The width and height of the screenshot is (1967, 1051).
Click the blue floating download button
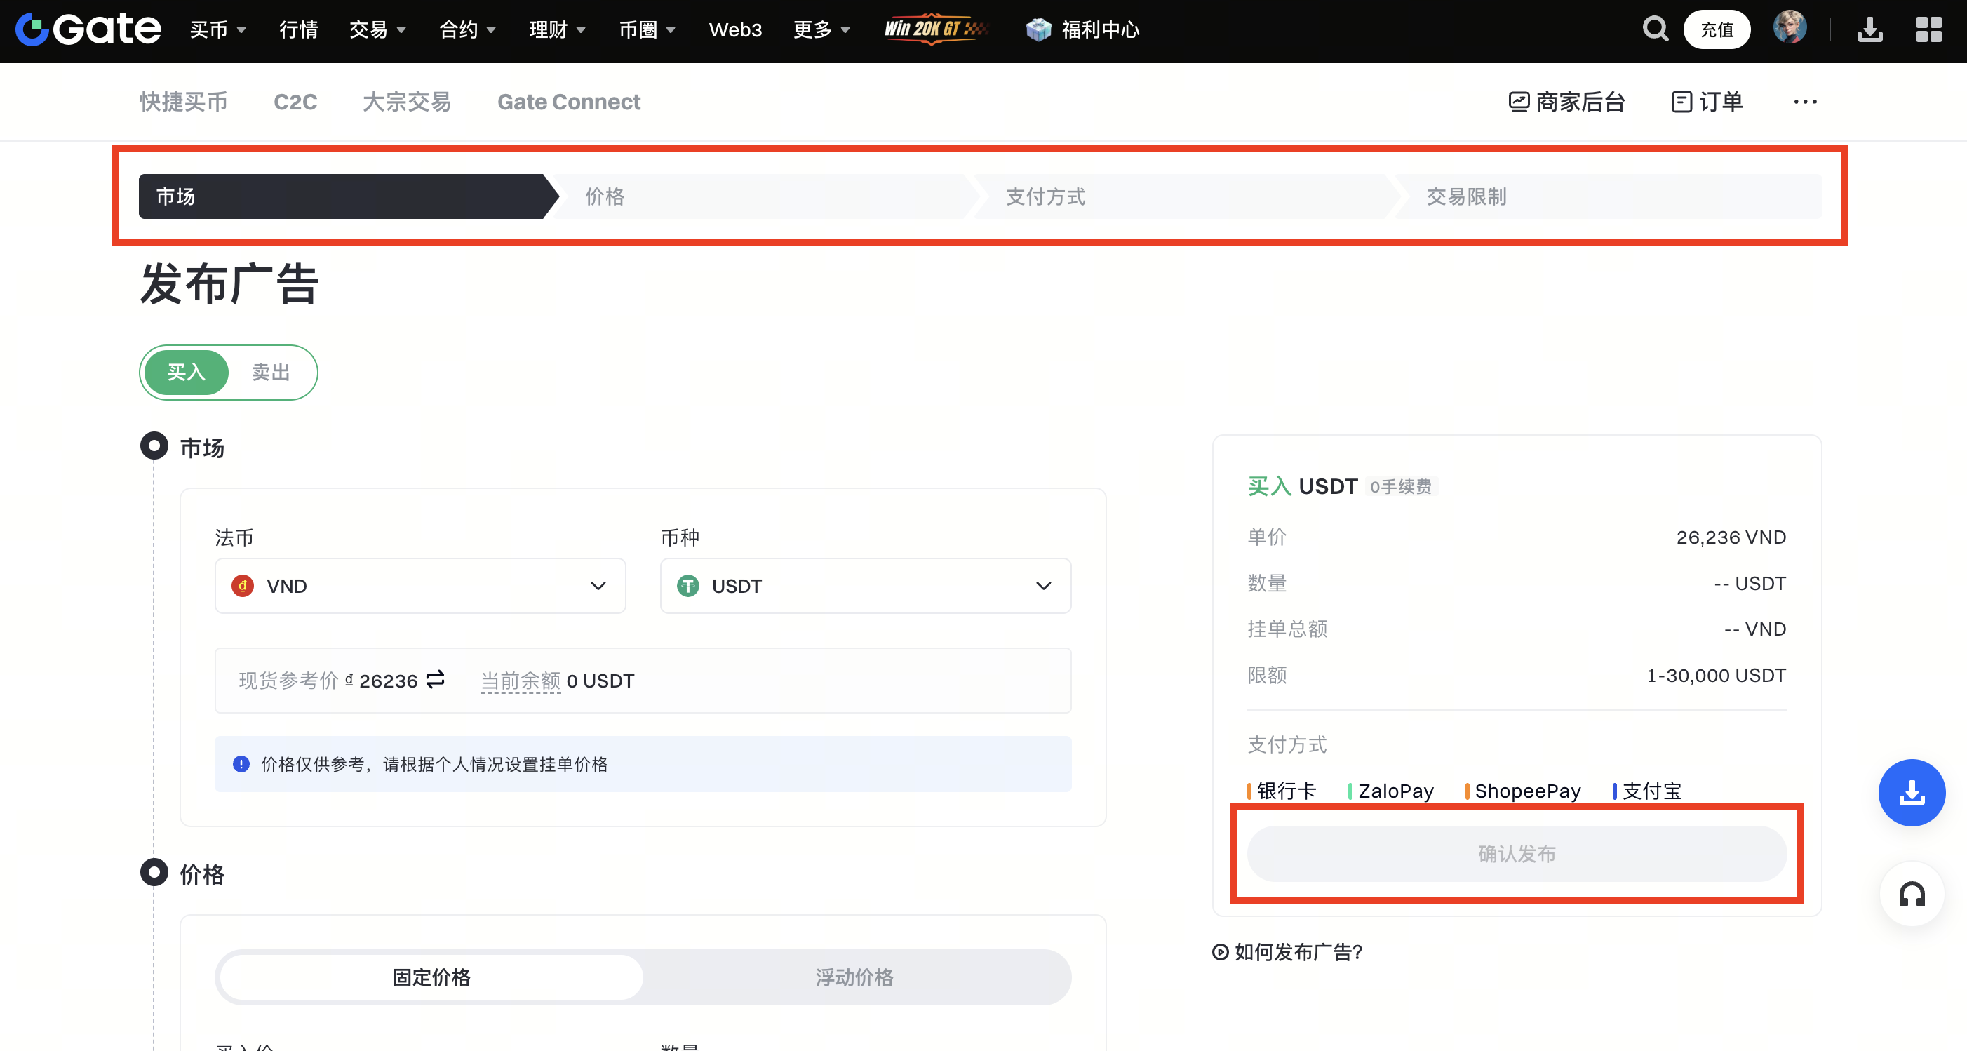(1912, 792)
